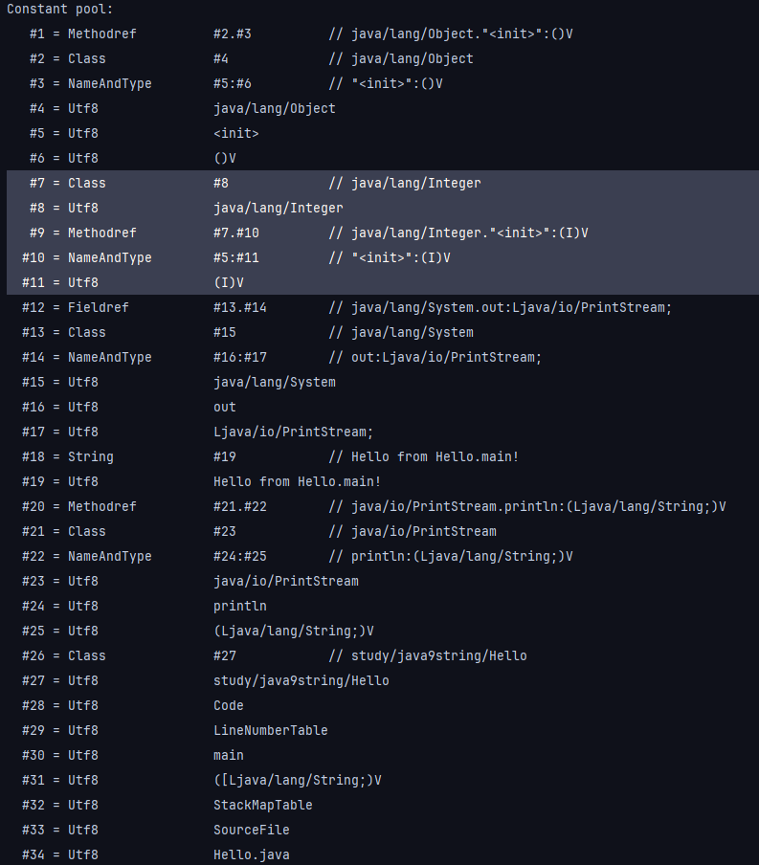Click the Fieldref type on line #12
This screenshot has width=759, height=865.
98,307
